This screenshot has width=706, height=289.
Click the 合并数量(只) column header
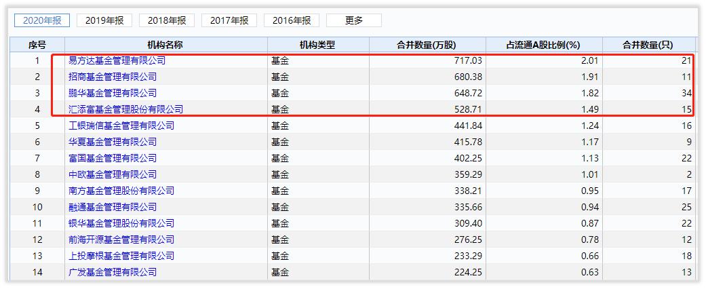(649, 45)
